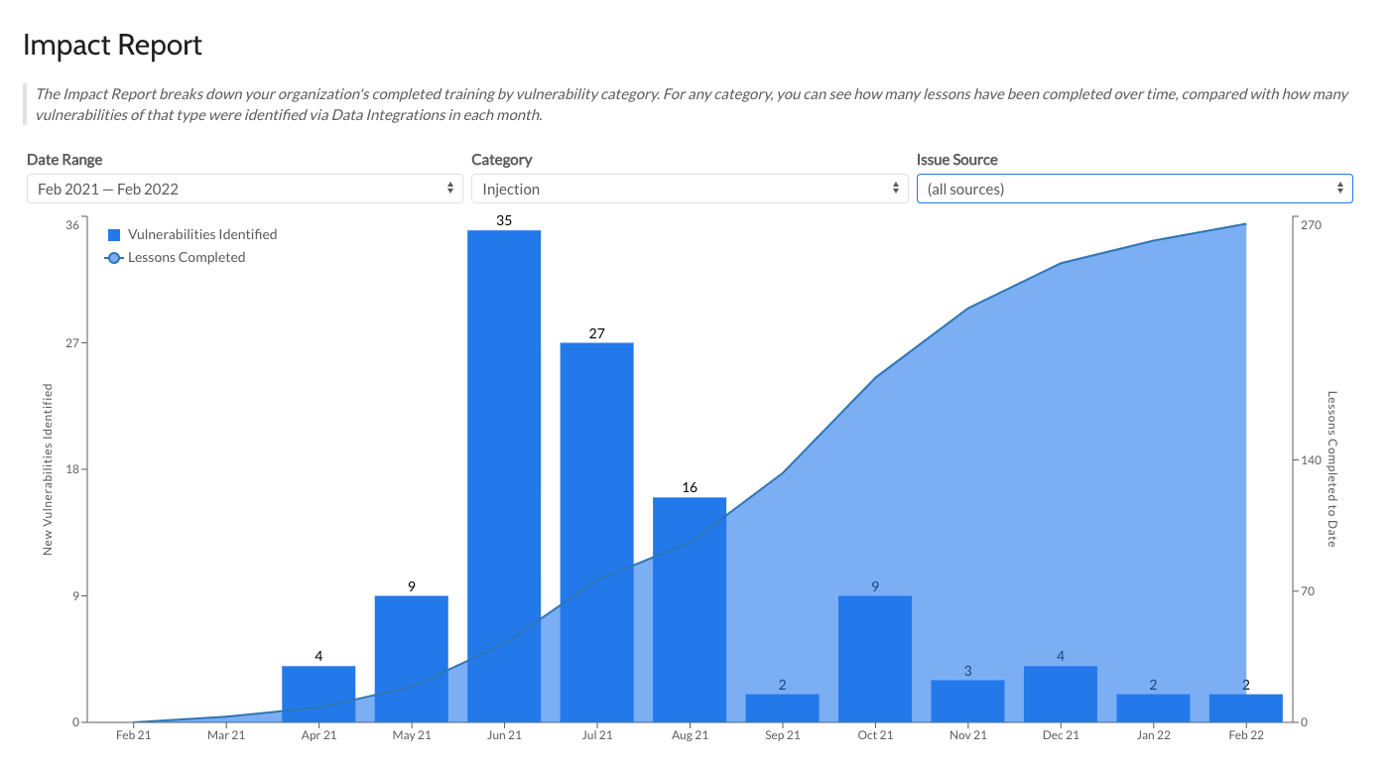Select the Jul 21 bar with 27
1393x771 pixels.
596,532
